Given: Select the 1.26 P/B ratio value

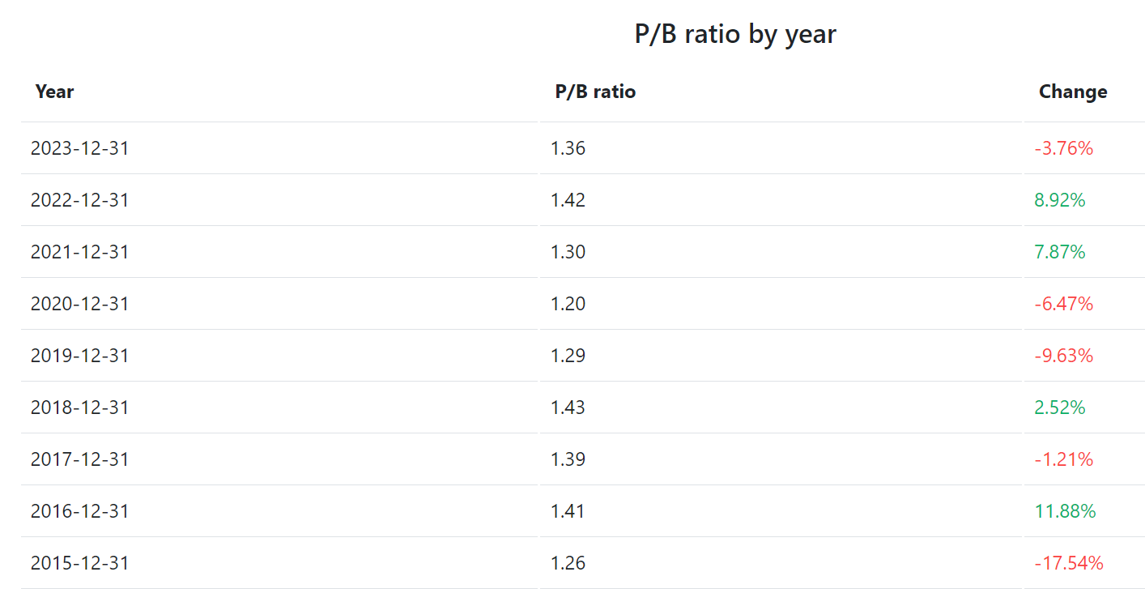Looking at the screenshot, I should (x=568, y=563).
